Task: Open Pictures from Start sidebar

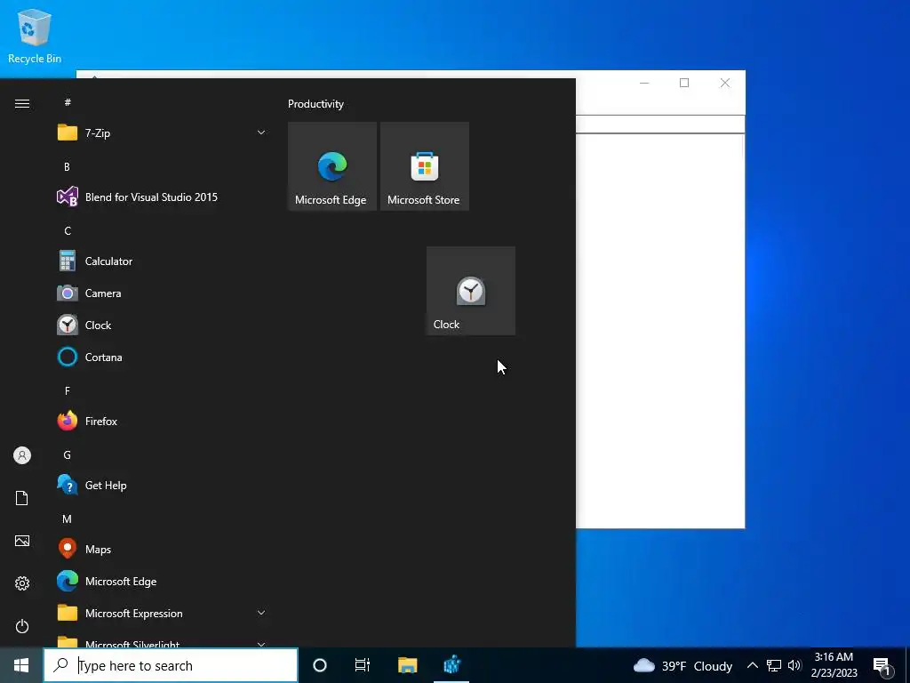Action: (22, 541)
